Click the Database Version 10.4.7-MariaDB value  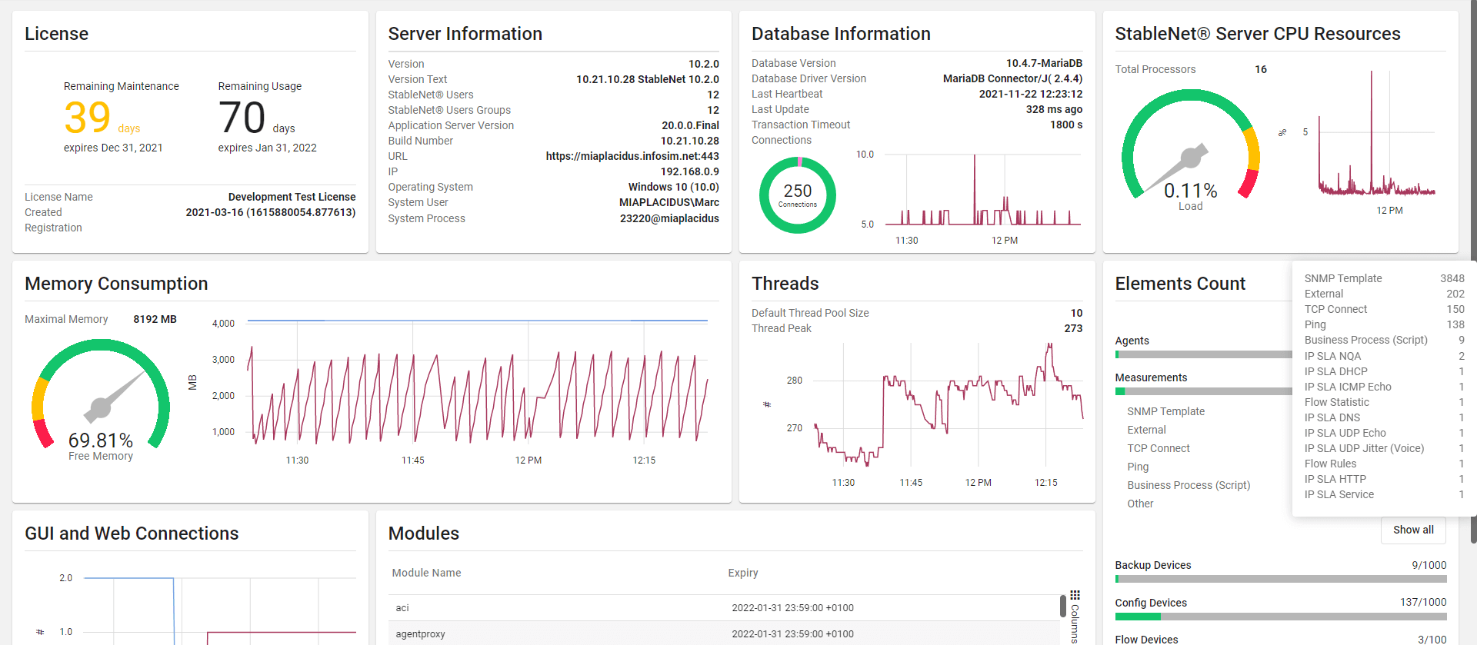click(1044, 63)
